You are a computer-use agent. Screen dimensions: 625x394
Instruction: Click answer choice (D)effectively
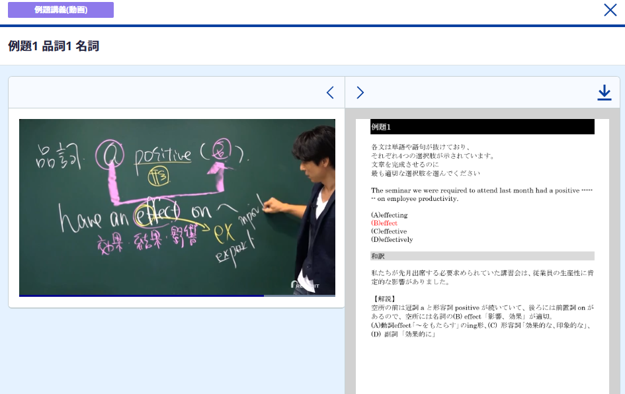(392, 239)
